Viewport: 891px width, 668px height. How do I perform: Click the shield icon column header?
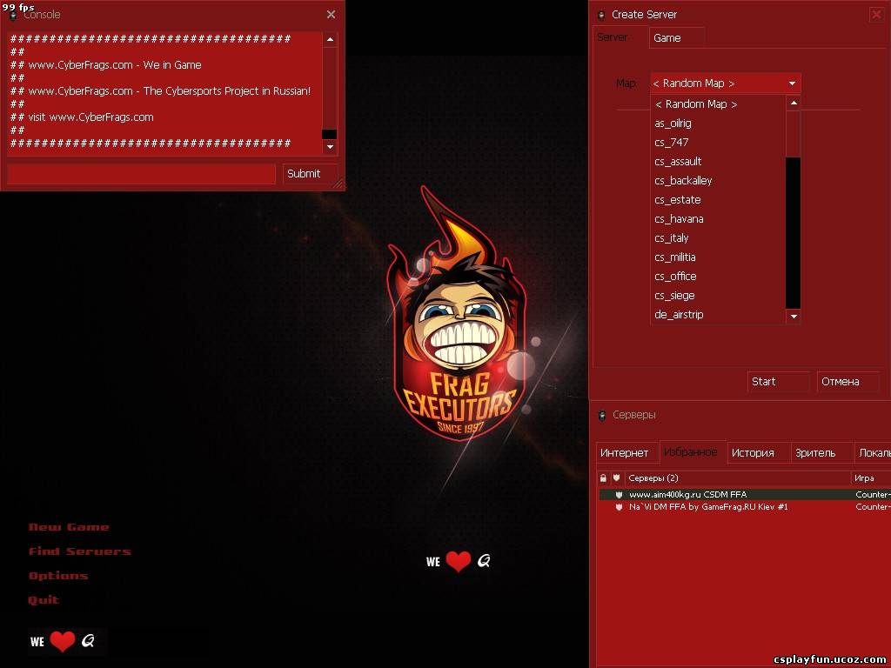point(617,478)
